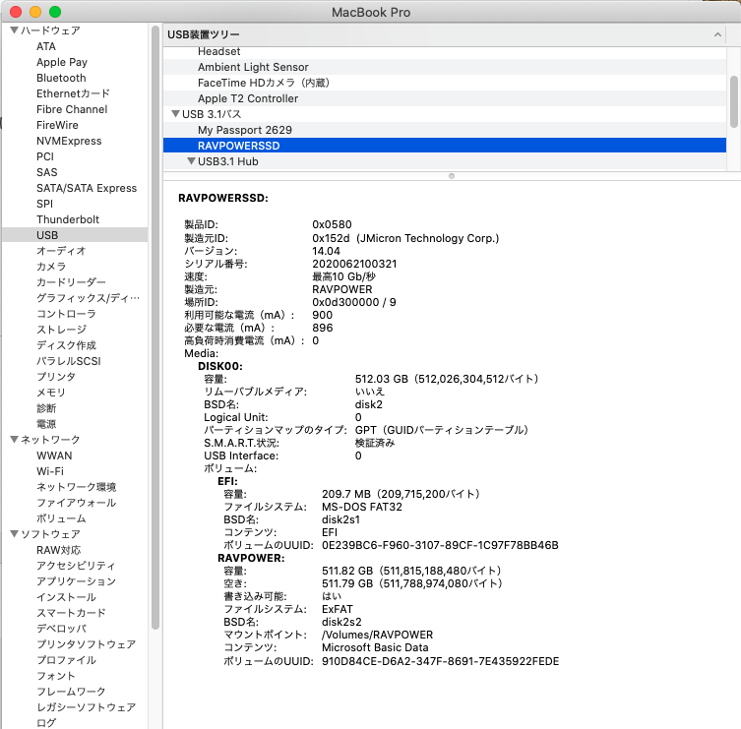Click the split pane divider handle

coord(451,176)
